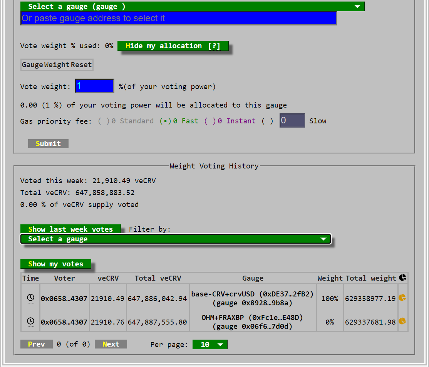Click voter 0x0658…4307 in first row

pos(64,298)
